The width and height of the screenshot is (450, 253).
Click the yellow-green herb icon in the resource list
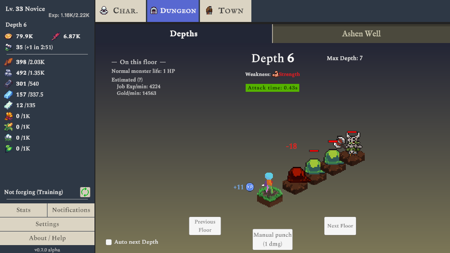pyautogui.click(x=8, y=127)
